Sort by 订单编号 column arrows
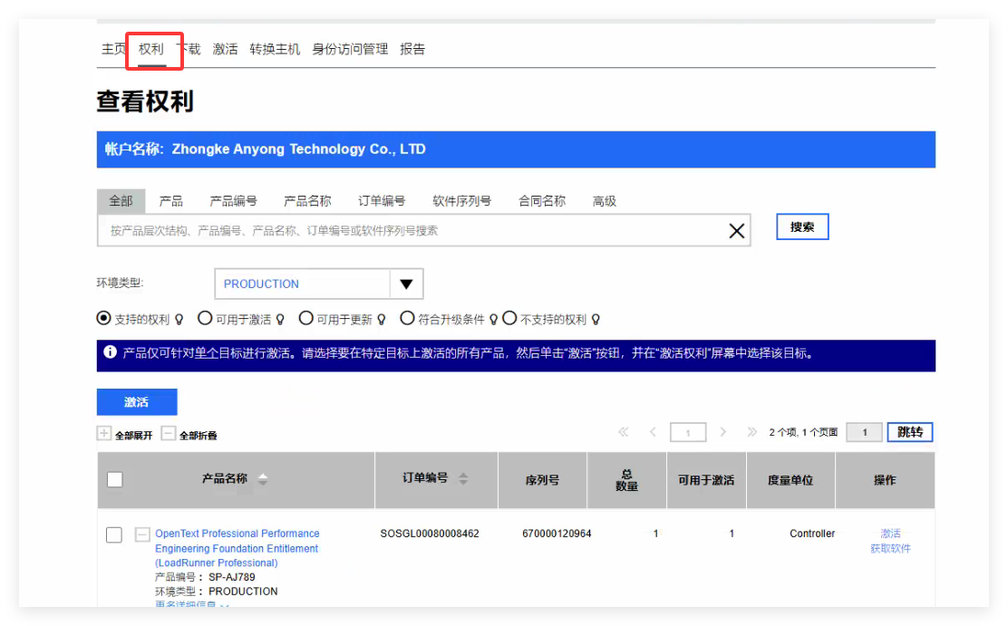The height and width of the screenshot is (626, 1008). [x=462, y=480]
